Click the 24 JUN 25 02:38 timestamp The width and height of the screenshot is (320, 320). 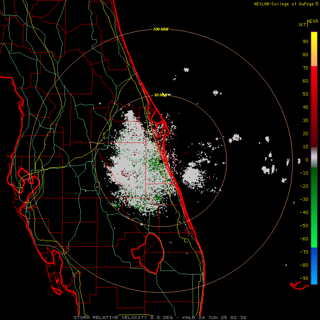(x=222, y=318)
